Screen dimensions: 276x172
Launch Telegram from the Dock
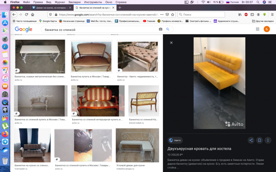click(x=5, y=142)
